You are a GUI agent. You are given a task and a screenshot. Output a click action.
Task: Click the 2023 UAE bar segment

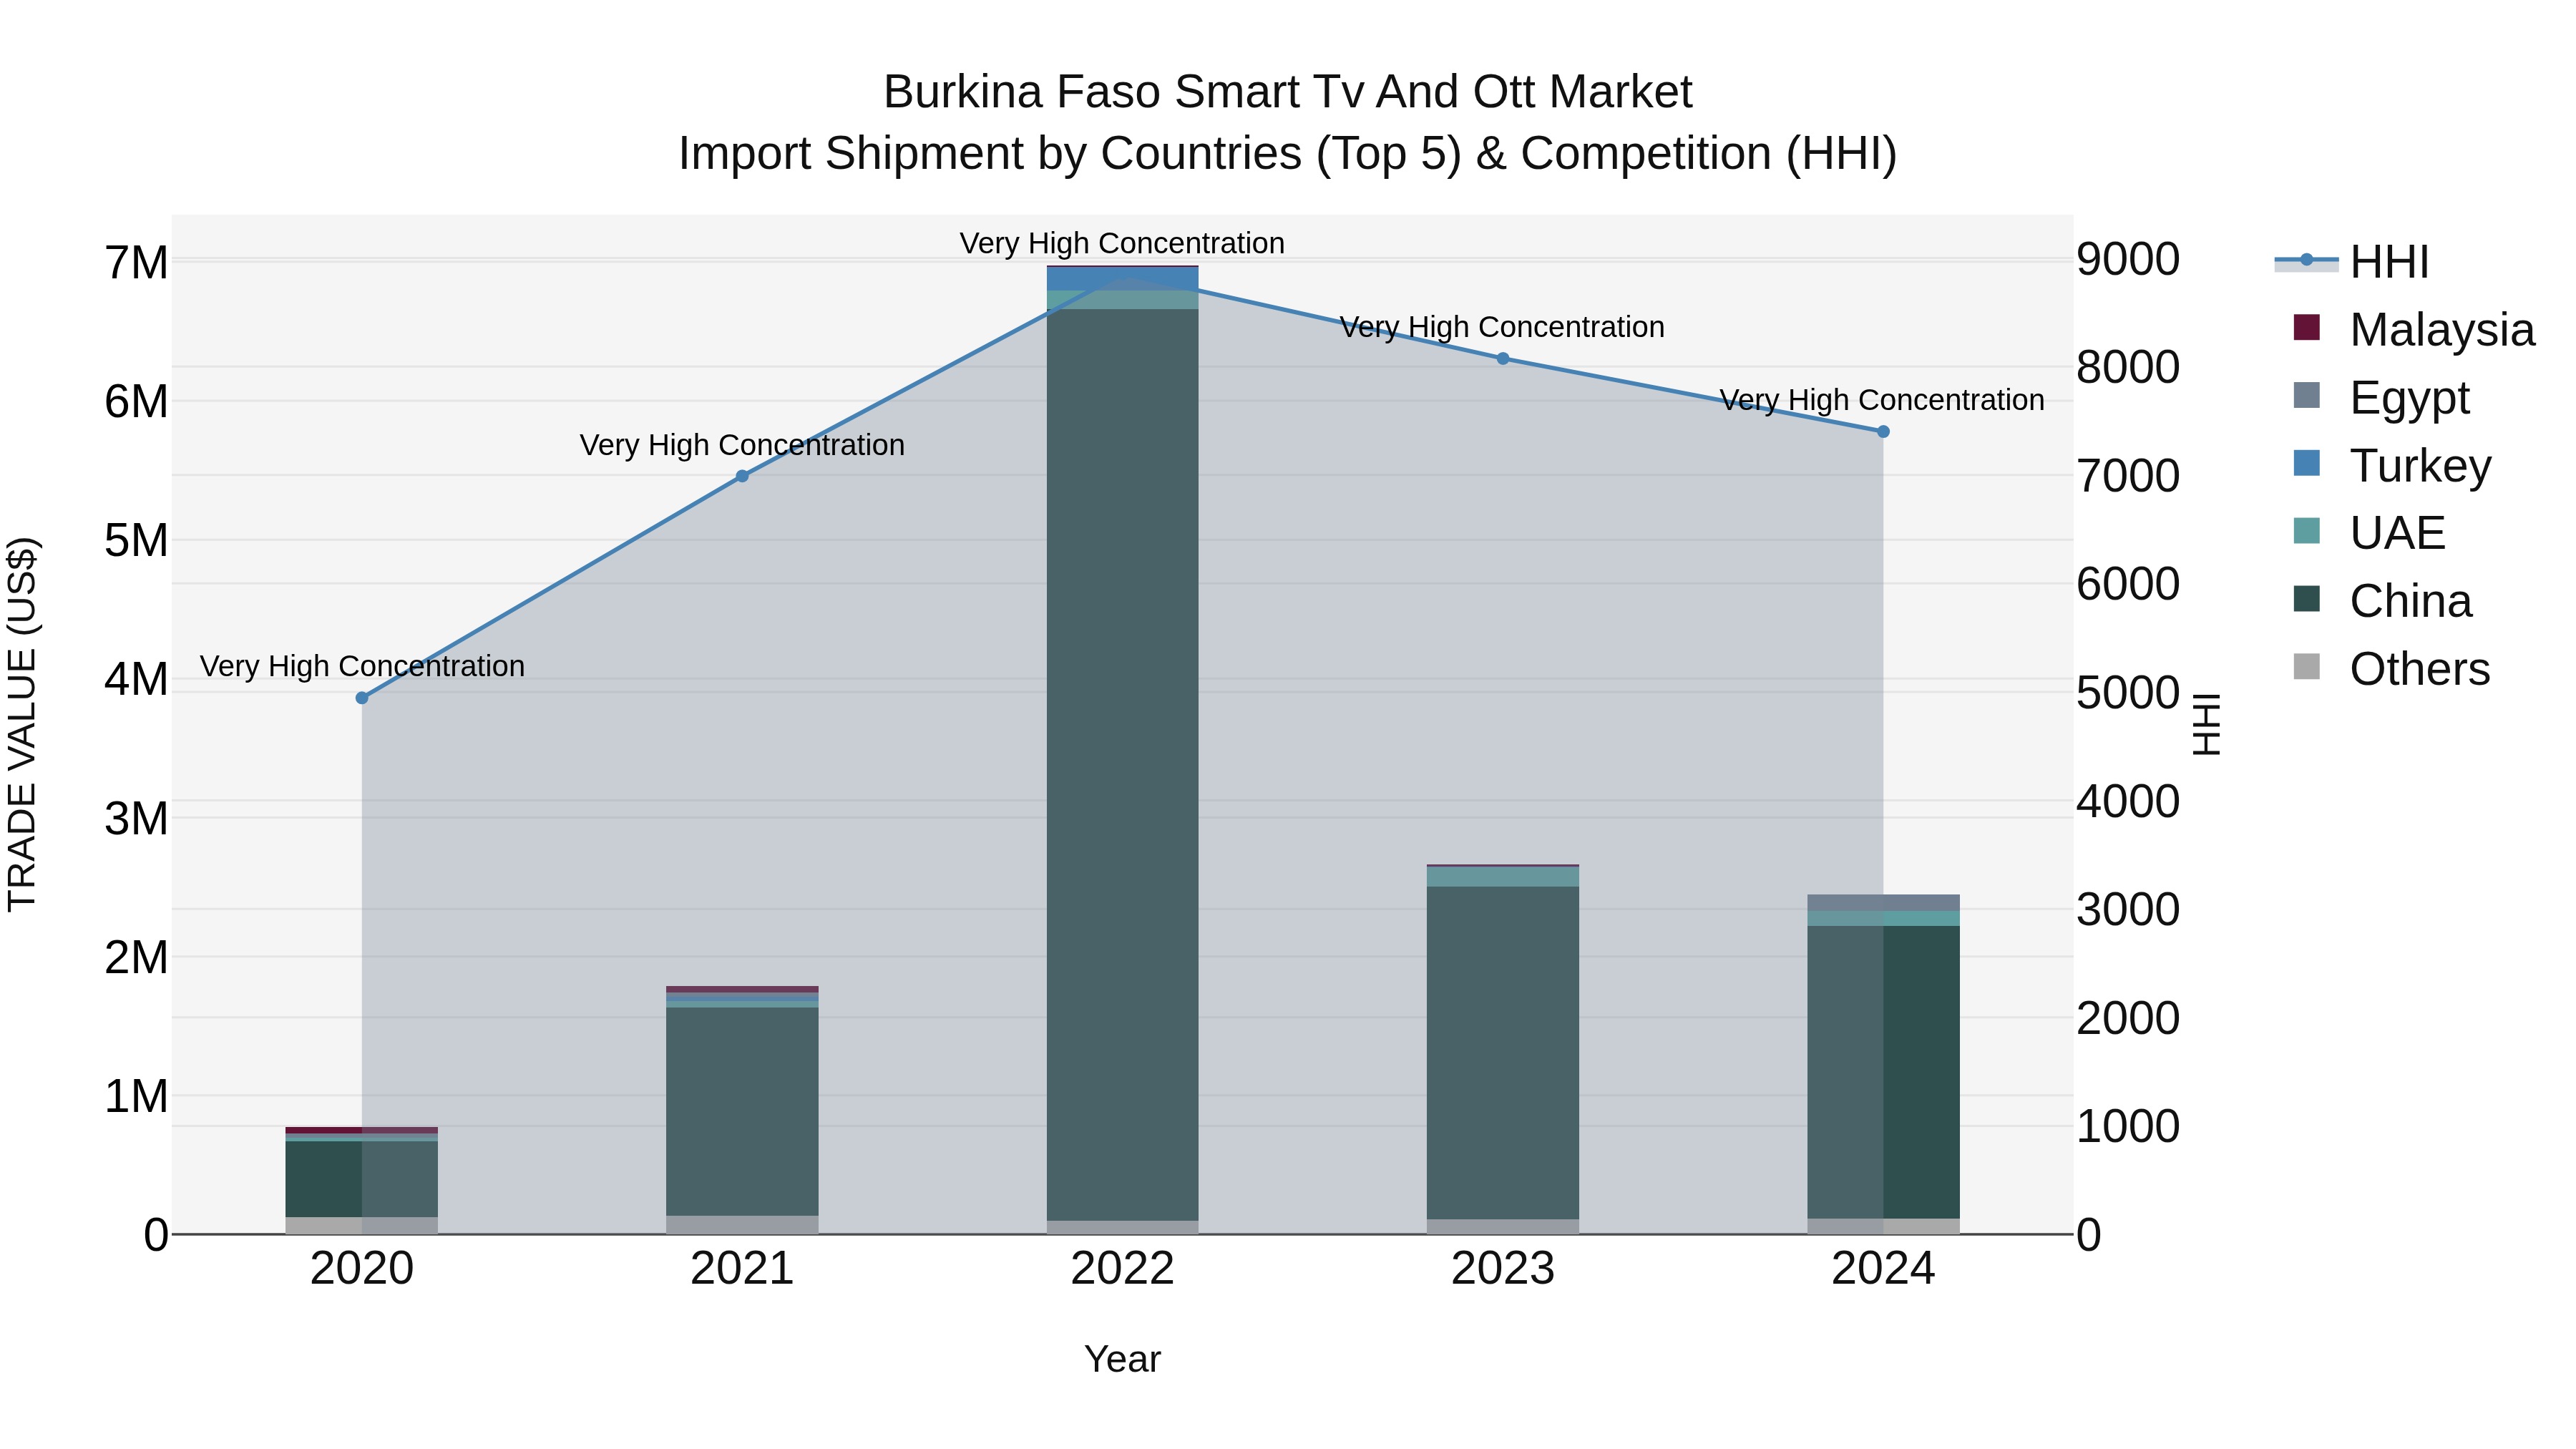click(1503, 877)
